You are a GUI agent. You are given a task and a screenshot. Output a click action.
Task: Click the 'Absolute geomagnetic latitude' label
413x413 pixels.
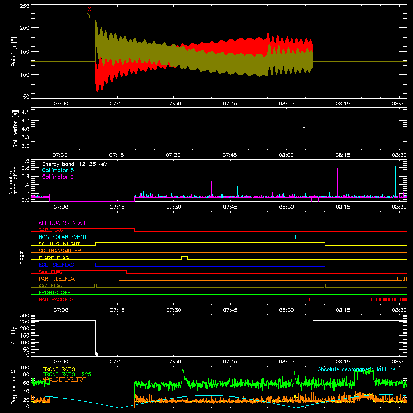tap(357, 369)
